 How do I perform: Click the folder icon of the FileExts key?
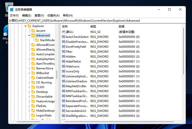pos(33,106)
